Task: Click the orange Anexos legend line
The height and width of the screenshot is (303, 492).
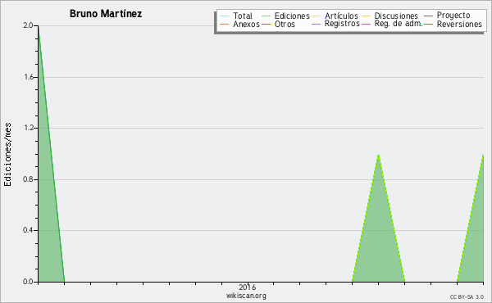Action: (225, 24)
